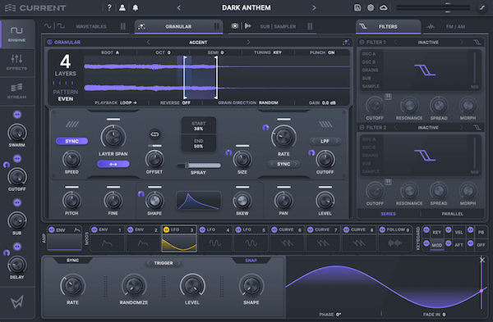Click the link chain icon above Offset

click(154, 134)
